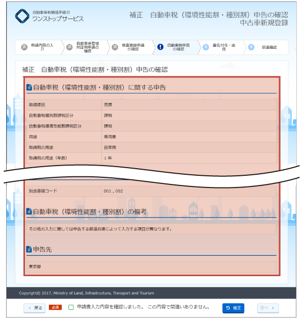Screen dimensions: 303x321
Task: Click the blue 修正 button
Action: (x=233, y=308)
